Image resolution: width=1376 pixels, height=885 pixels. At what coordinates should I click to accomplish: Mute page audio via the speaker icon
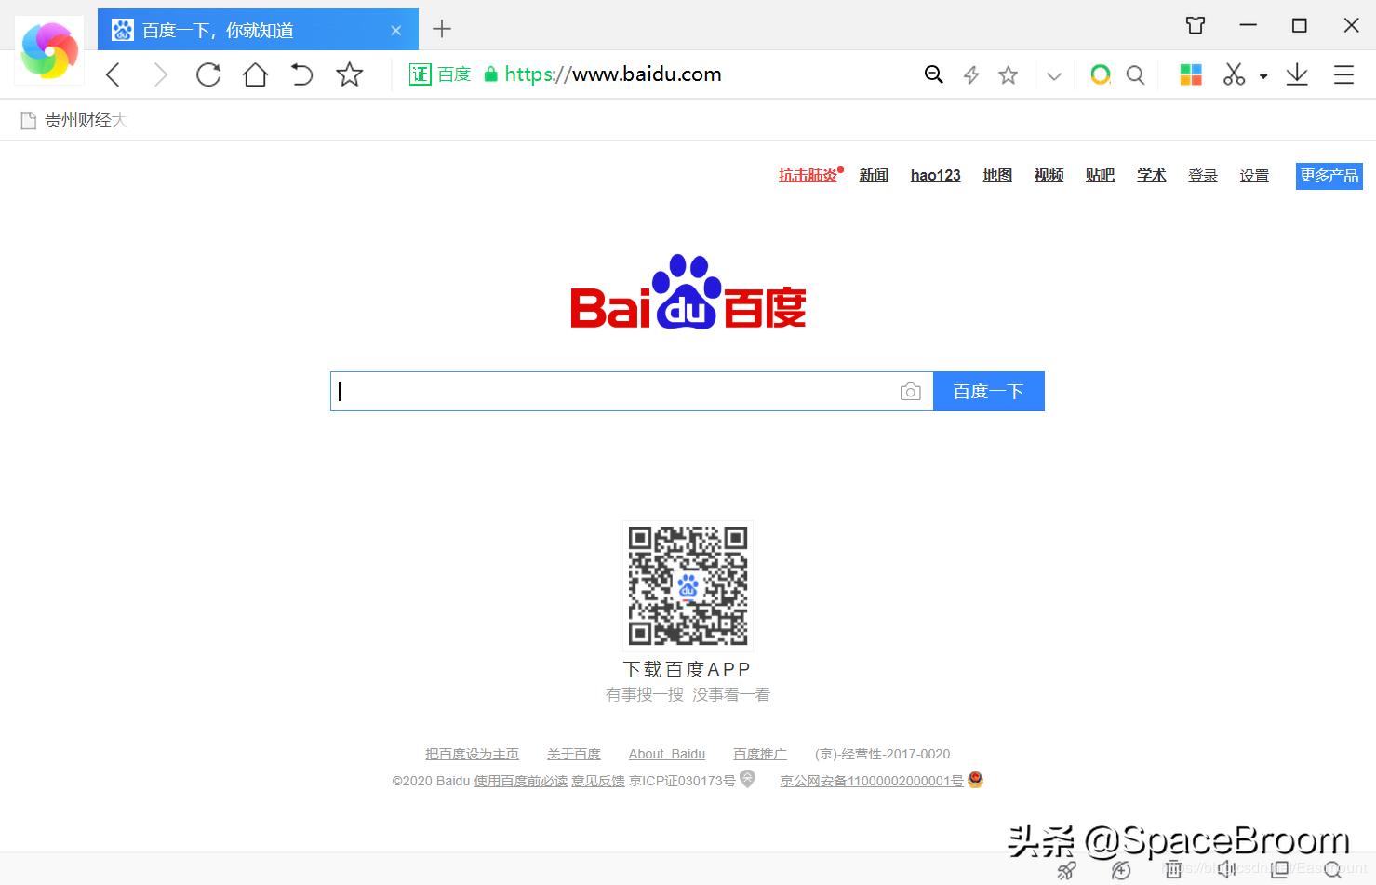pos(1226,870)
